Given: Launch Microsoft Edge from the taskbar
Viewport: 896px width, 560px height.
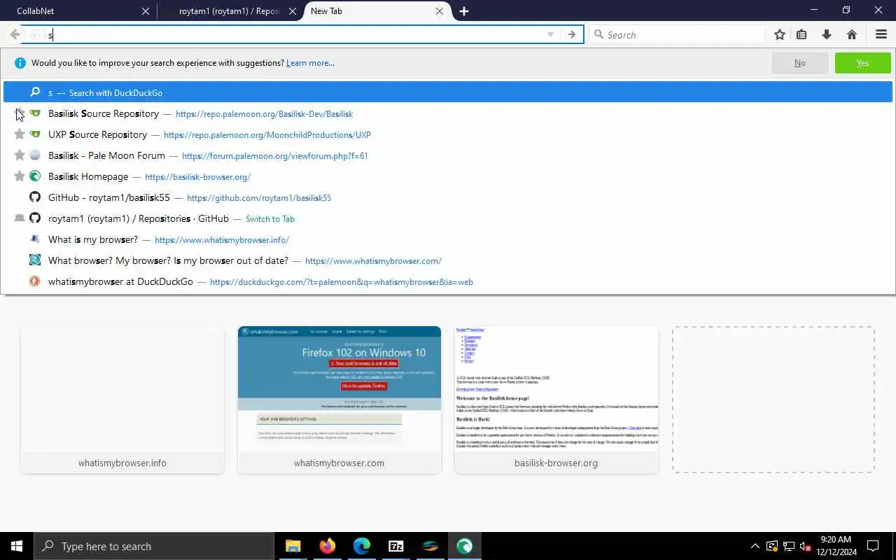Looking at the screenshot, I should point(361,546).
